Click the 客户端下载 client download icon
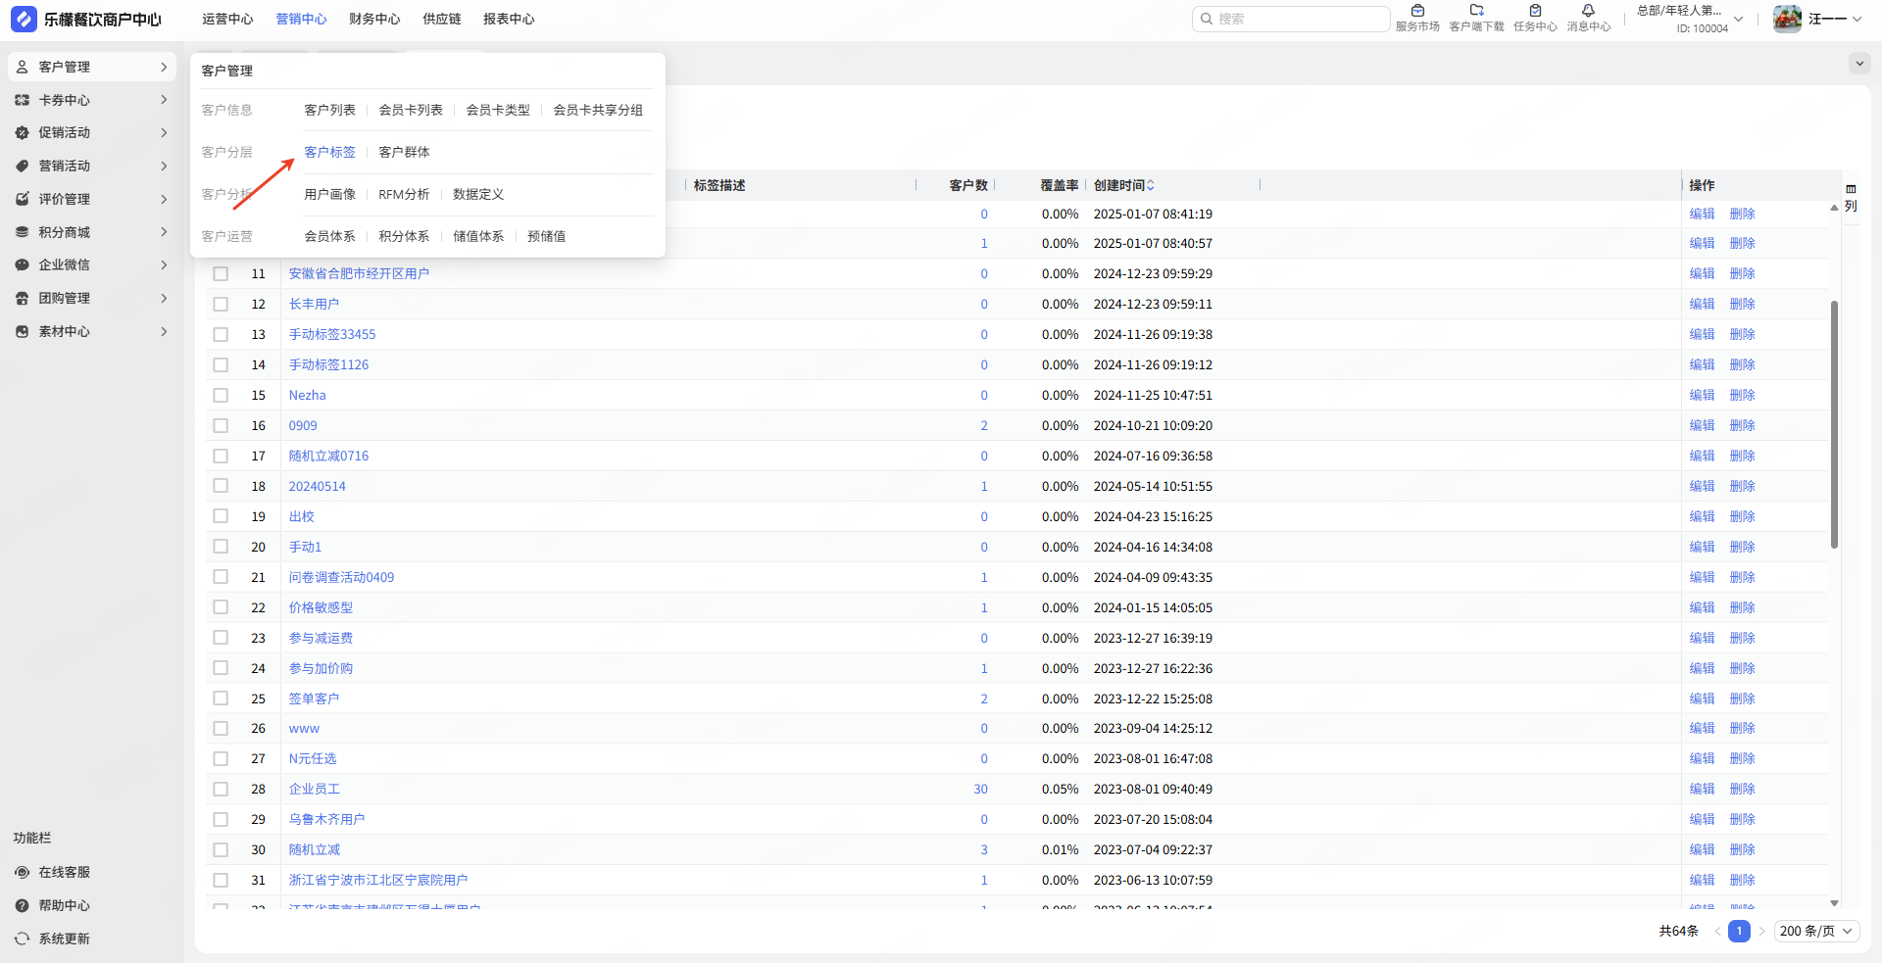This screenshot has height=963, width=1882. pyautogui.click(x=1476, y=12)
